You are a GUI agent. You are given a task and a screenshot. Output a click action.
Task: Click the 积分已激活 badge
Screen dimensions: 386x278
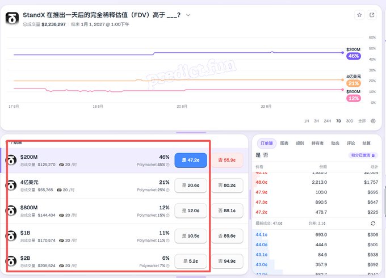pyautogui.click(x=363, y=155)
